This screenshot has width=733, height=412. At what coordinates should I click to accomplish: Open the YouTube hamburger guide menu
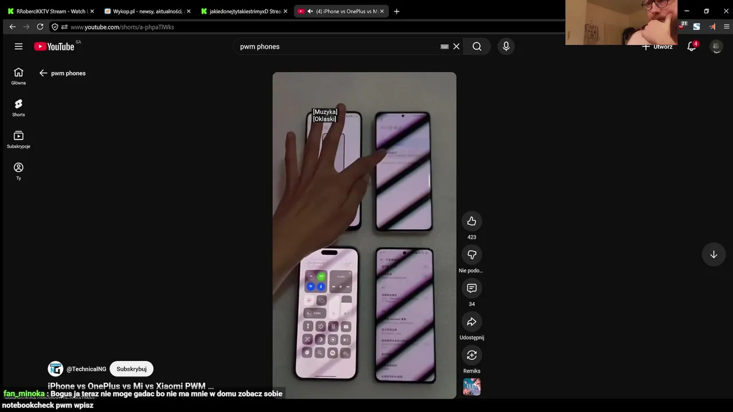[18, 46]
